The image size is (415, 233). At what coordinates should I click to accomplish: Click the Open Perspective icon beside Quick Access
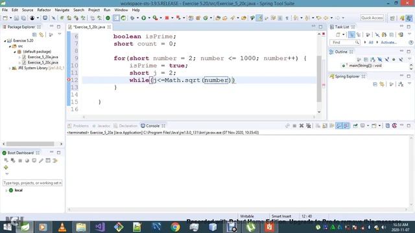click(392, 18)
